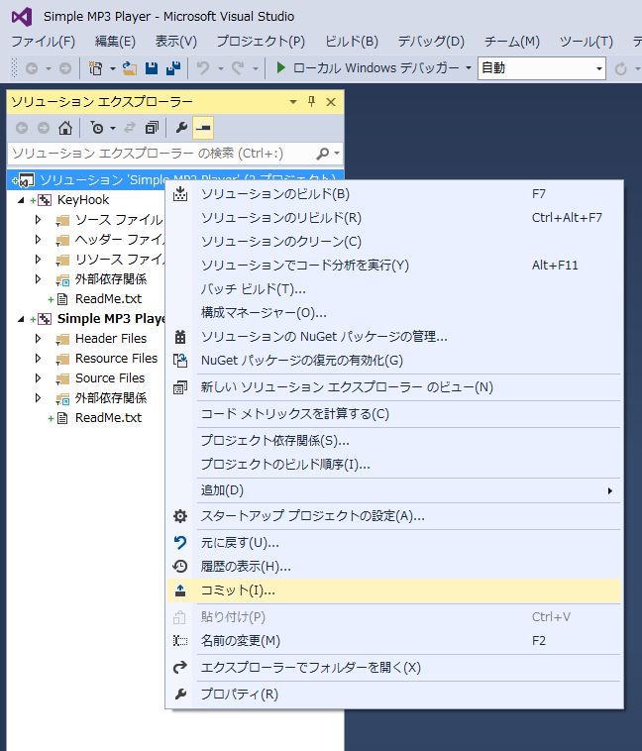Choose コミット(I)... from context menu

394,590
